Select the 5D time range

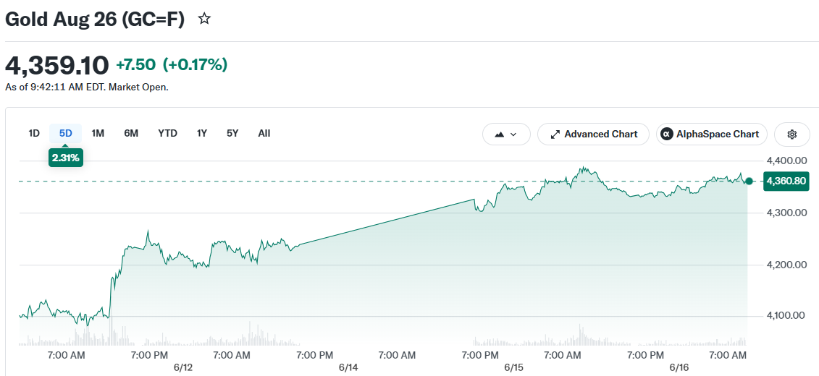pos(66,134)
